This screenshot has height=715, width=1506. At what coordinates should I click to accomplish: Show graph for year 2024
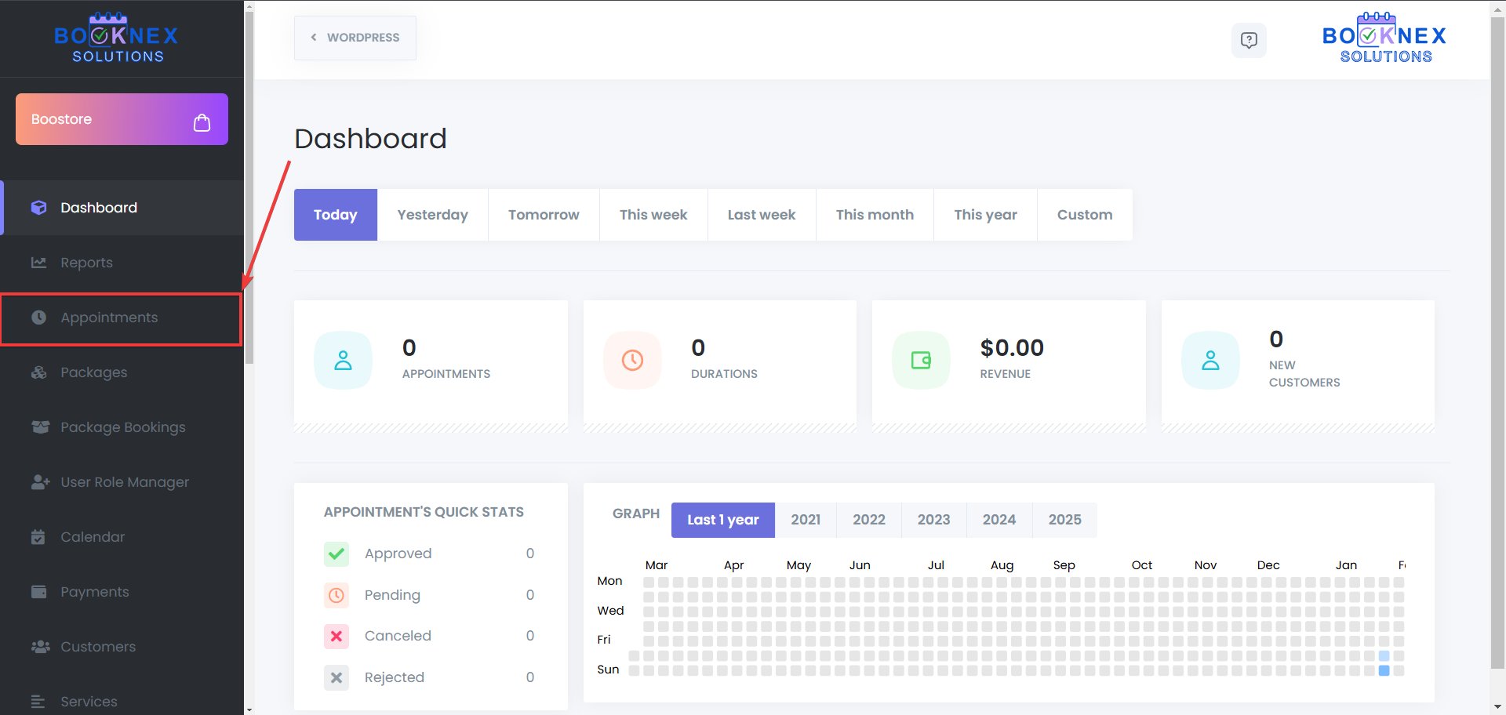pos(999,520)
